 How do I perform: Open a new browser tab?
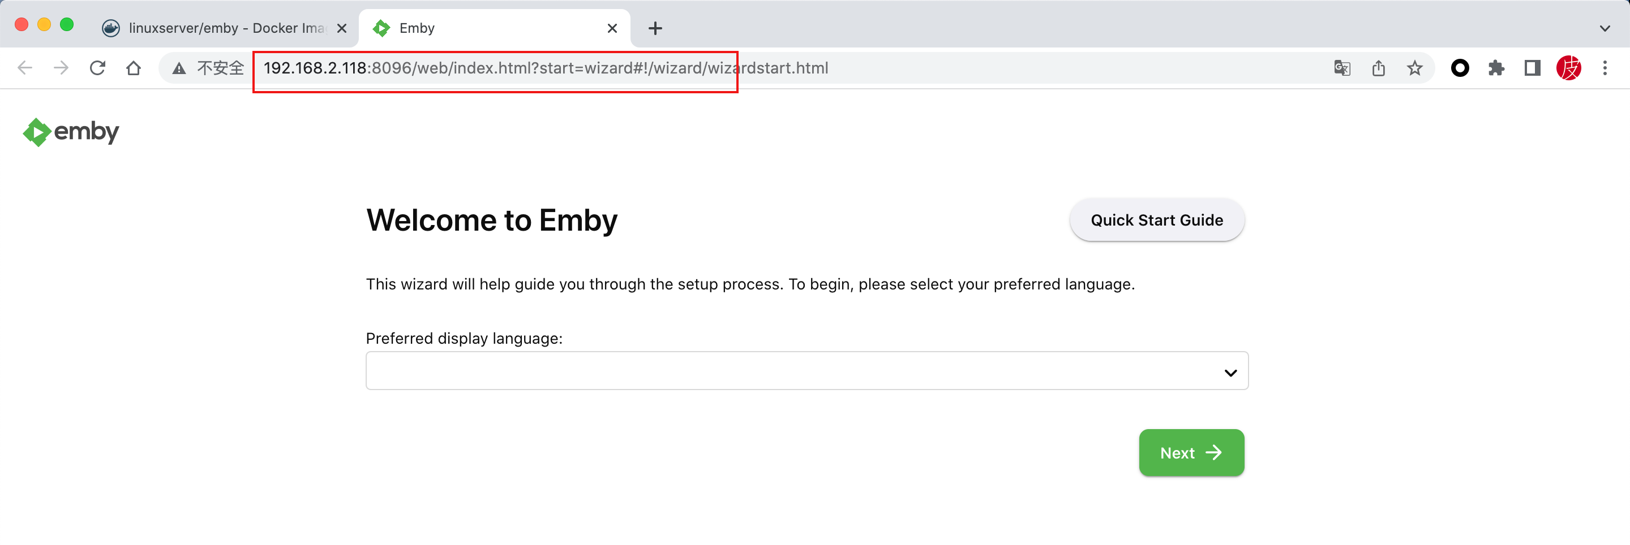[x=655, y=28]
